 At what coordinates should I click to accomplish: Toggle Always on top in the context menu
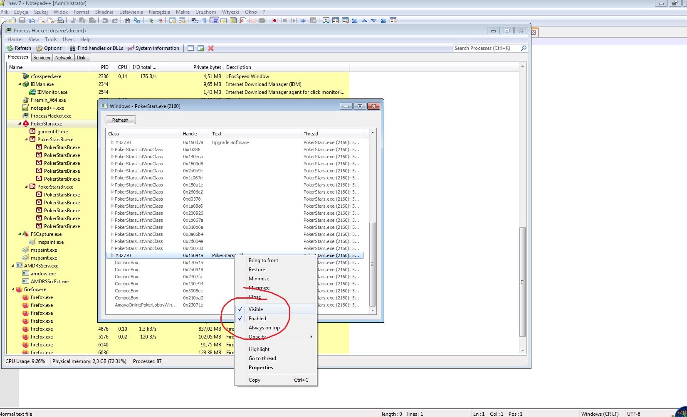(275, 328)
